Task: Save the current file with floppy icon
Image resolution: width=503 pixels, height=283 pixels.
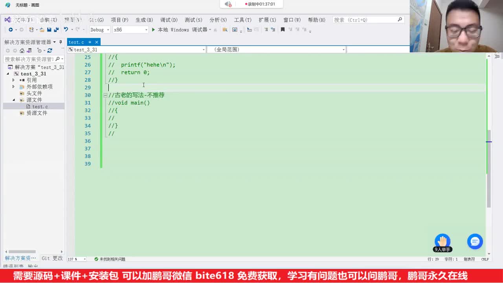Action: pyautogui.click(x=49, y=29)
